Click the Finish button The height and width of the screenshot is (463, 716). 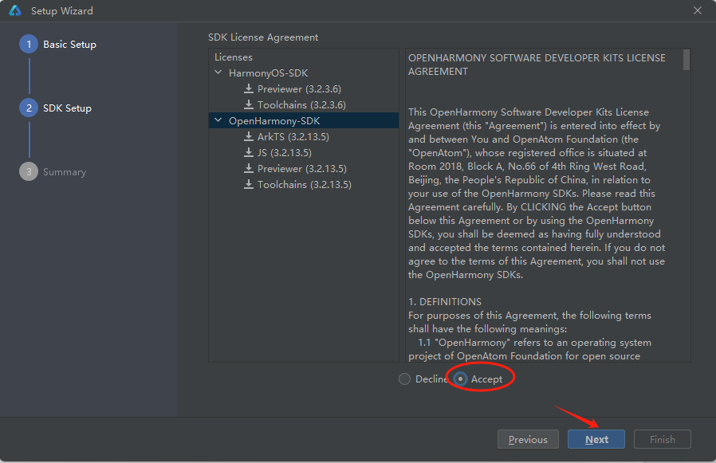pyautogui.click(x=662, y=439)
